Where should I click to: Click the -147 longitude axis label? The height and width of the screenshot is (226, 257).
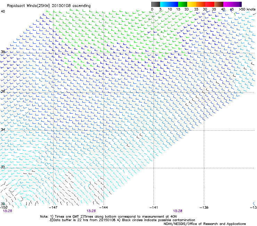tap(53, 208)
